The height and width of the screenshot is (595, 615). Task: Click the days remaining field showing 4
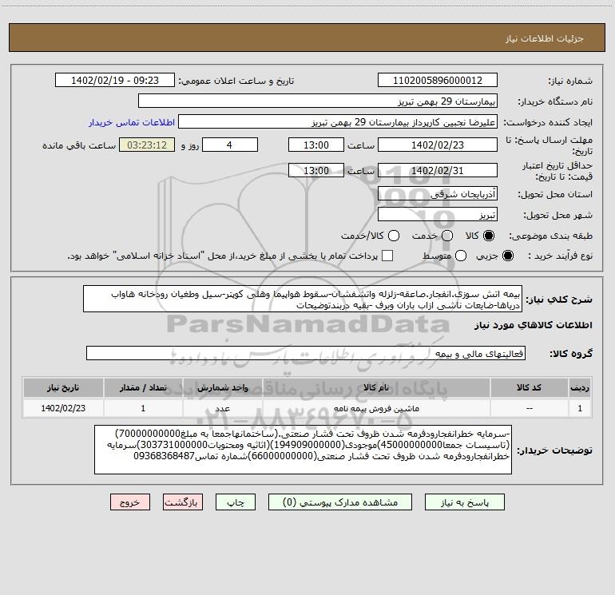click(230, 145)
